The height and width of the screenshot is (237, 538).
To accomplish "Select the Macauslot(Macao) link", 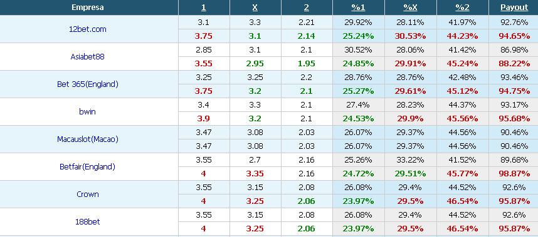I will click(88, 139).
